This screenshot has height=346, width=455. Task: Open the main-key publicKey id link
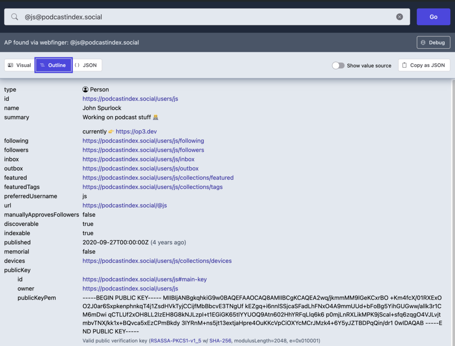point(144,280)
